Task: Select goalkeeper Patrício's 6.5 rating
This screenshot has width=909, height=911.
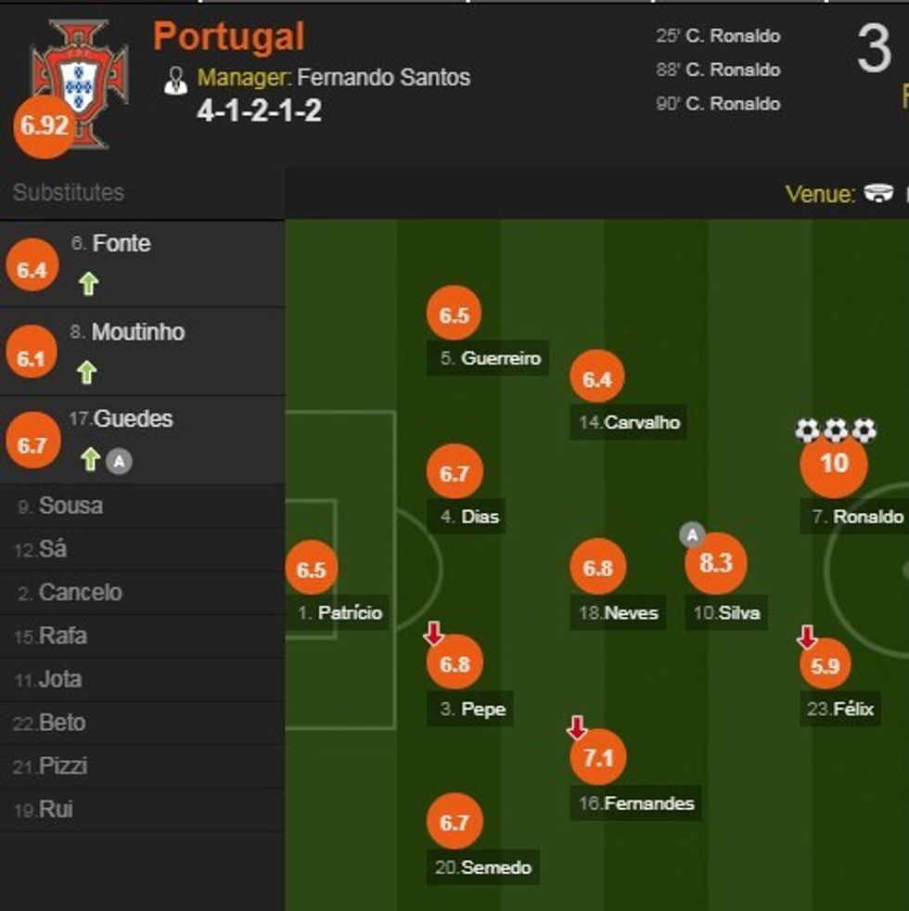Action: (x=311, y=570)
